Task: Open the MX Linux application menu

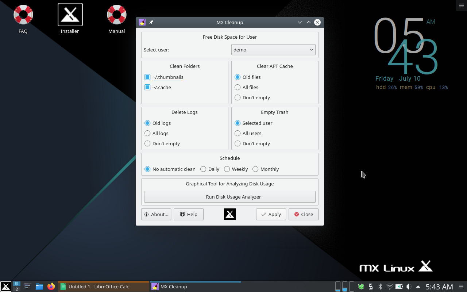Action: (5, 287)
